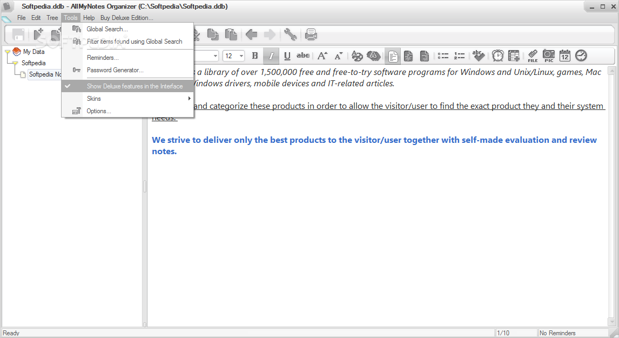Add a new note with plus icon
The width and height of the screenshot is (619, 338).
click(x=39, y=35)
